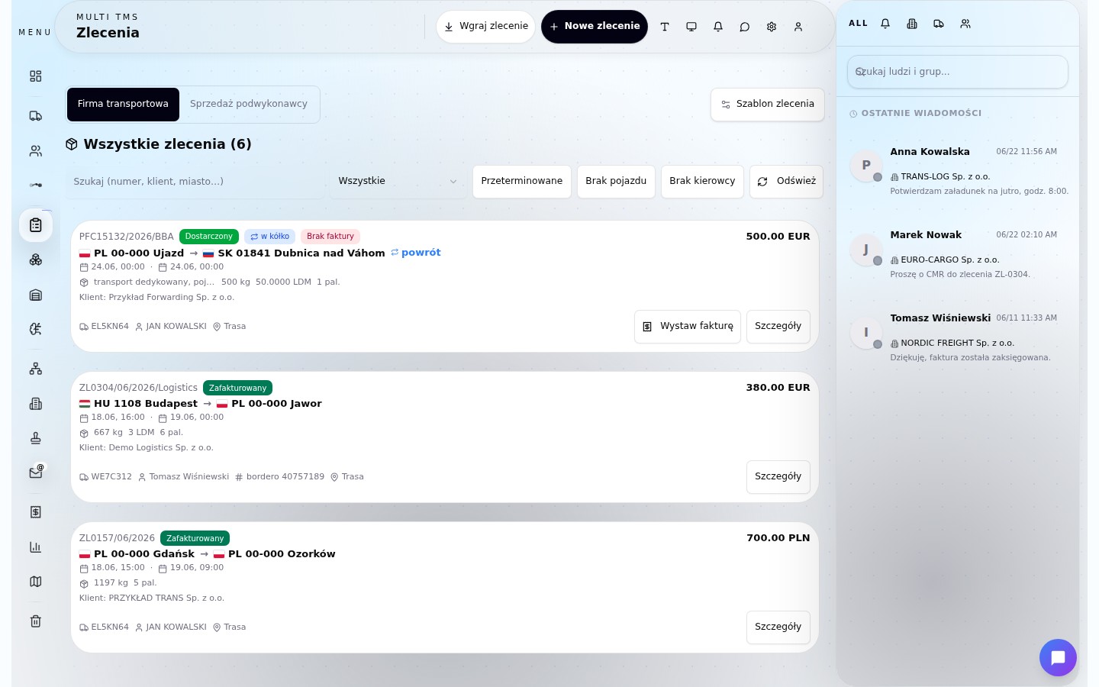Open the bar chart statistics sidebar icon
Screen dimensions: 1099x687
click(35, 547)
